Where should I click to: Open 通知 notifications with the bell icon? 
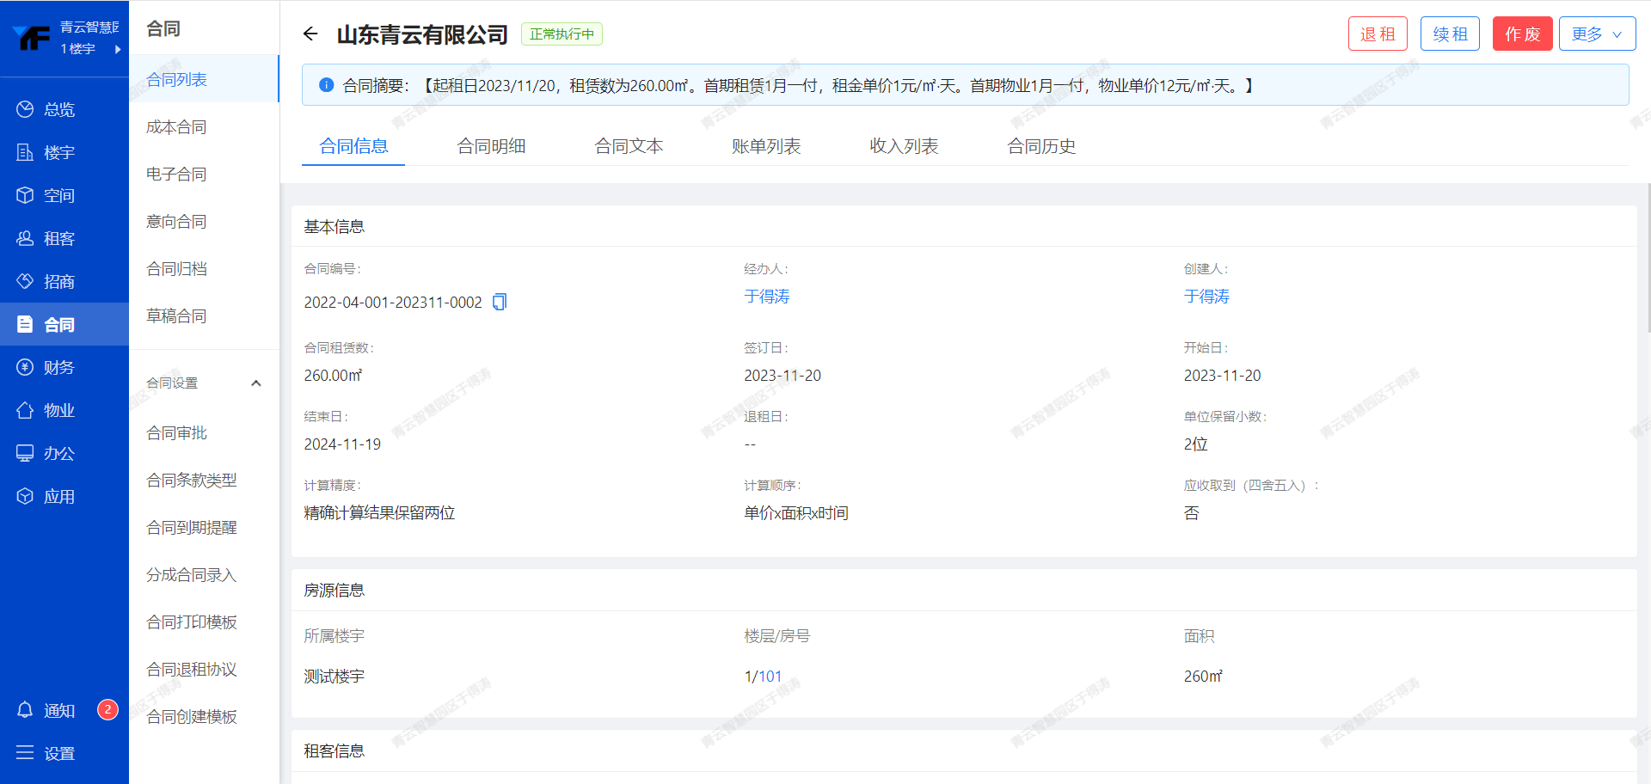pos(25,710)
